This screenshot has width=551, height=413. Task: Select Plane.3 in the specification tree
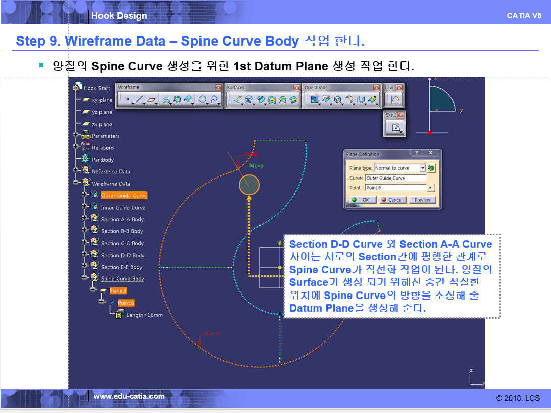click(x=118, y=291)
